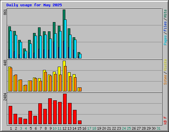Click the 'Daily usage for May 2025' title

click(34, 5)
